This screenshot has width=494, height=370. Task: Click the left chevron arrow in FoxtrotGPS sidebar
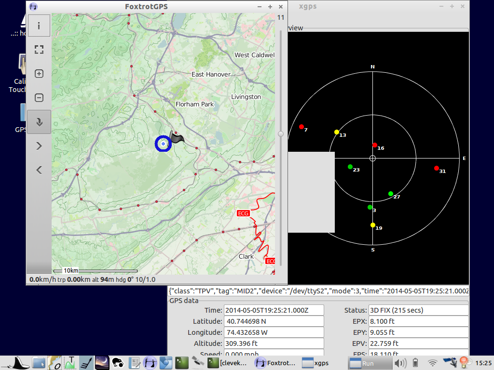[39, 170]
